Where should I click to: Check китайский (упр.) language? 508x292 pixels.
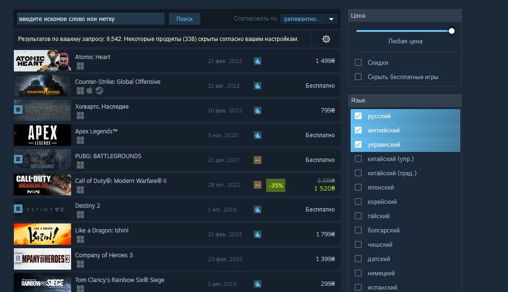[358, 159]
